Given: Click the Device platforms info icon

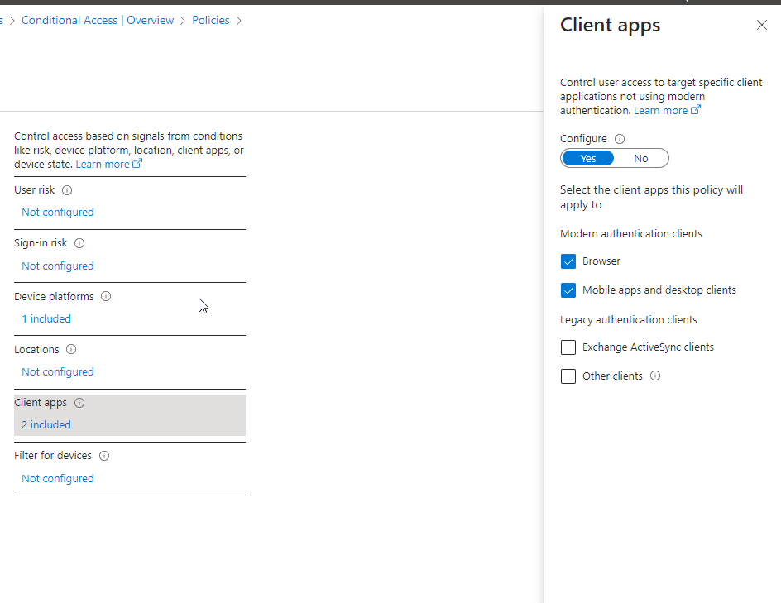Looking at the screenshot, I should point(105,296).
